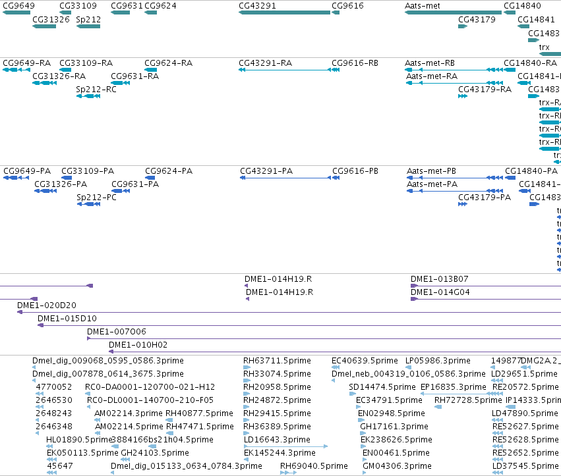
Task: Click the CG9649 gene label
Action: coord(18,6)
